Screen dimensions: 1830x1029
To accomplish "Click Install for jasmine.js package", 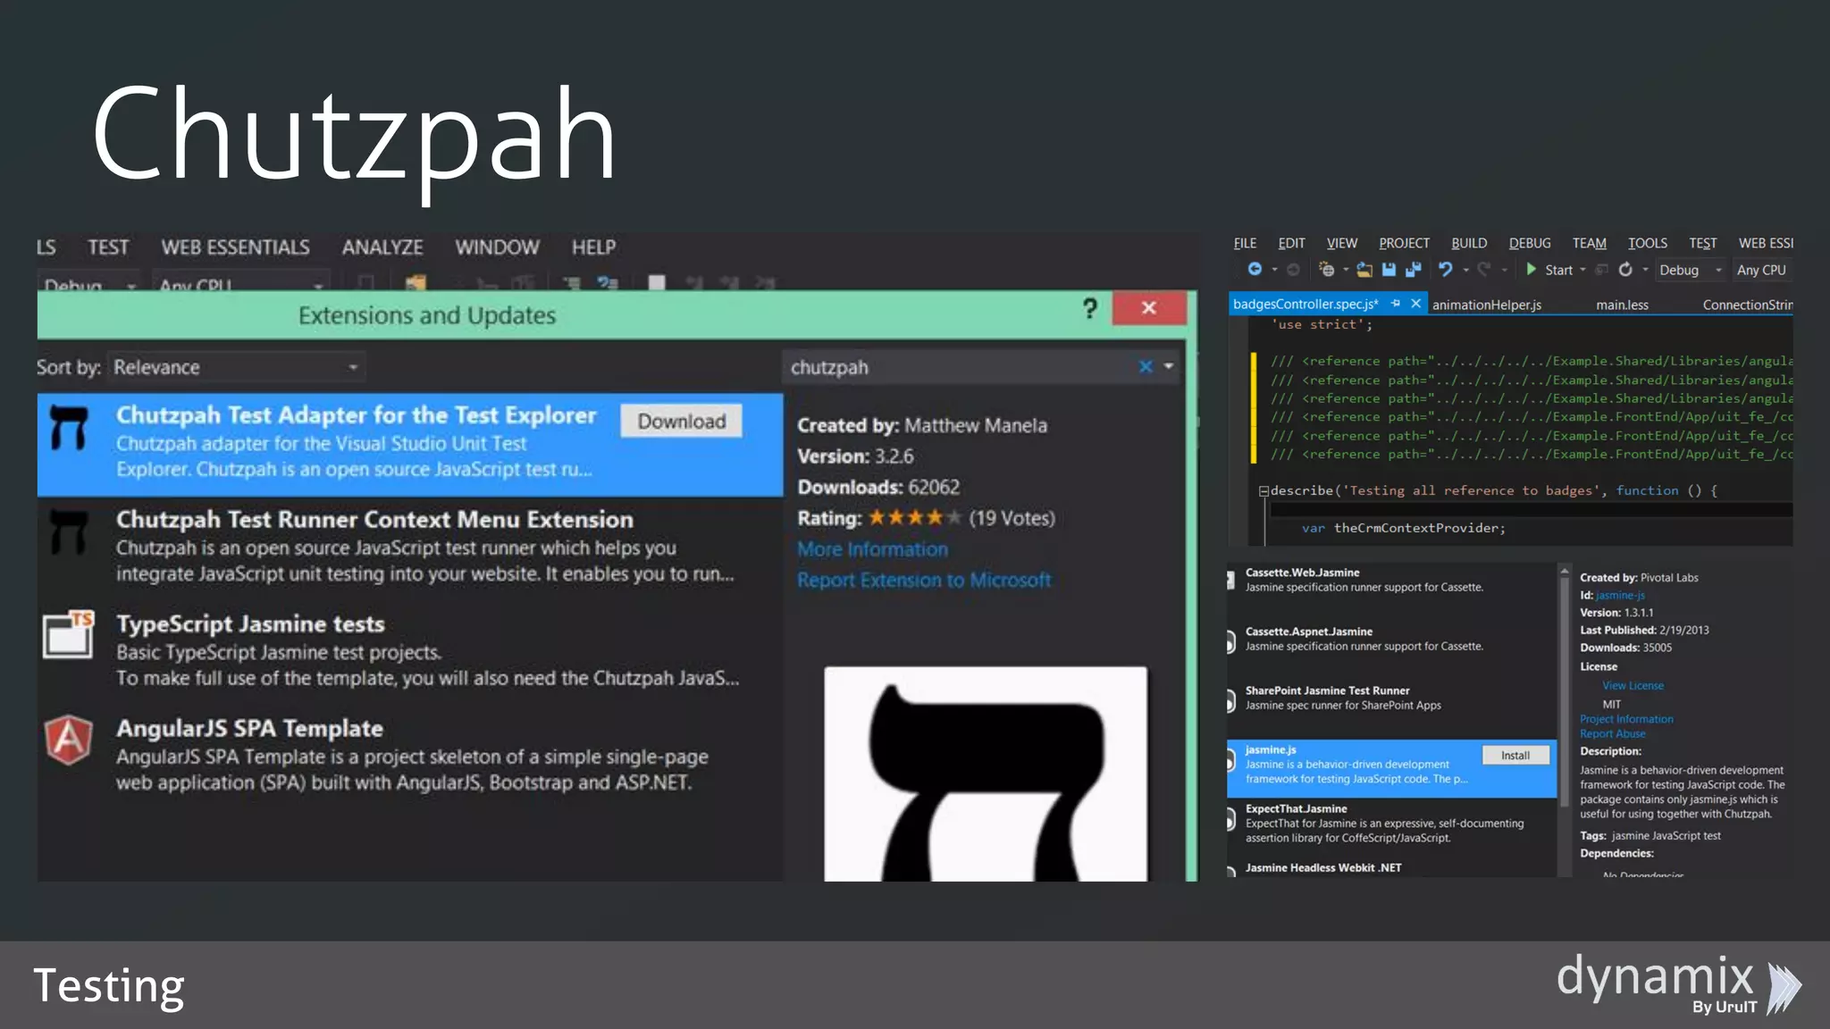I will pyautogui.click(x=1515, y=756).
